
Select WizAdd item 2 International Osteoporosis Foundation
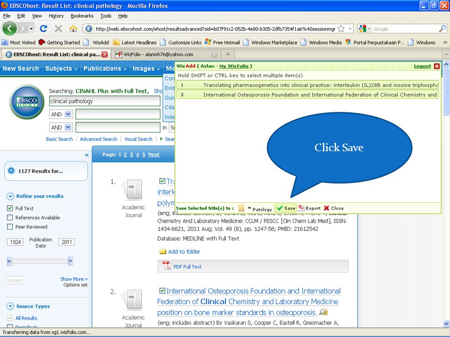307,95
